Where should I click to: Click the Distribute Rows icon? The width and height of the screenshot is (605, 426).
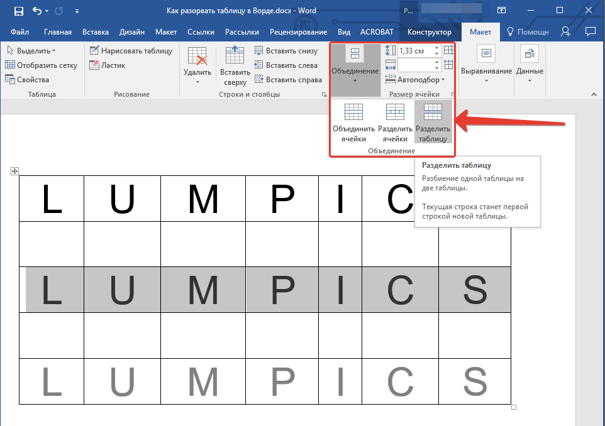point(449,50)
